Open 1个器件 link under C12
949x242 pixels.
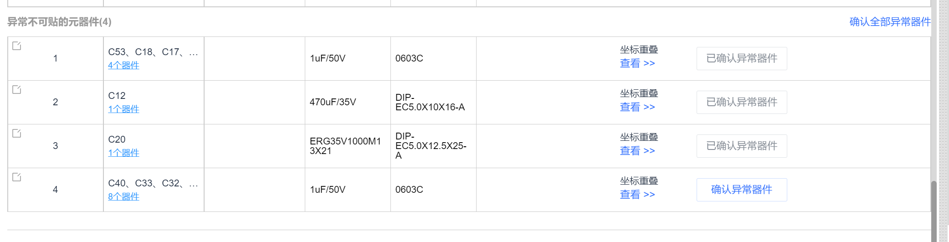coord(123,109)
